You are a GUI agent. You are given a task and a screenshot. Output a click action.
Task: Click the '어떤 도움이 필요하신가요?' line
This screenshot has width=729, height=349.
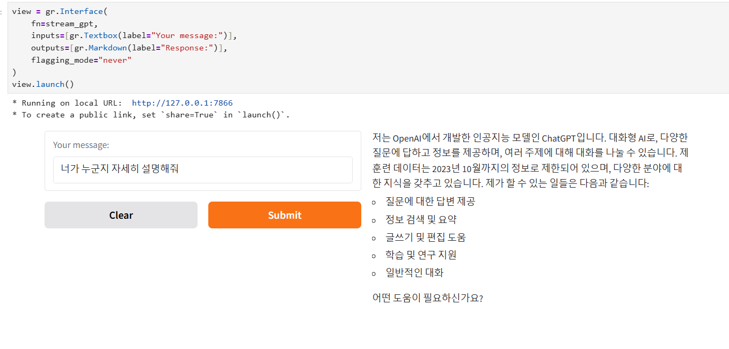[428, 298]
